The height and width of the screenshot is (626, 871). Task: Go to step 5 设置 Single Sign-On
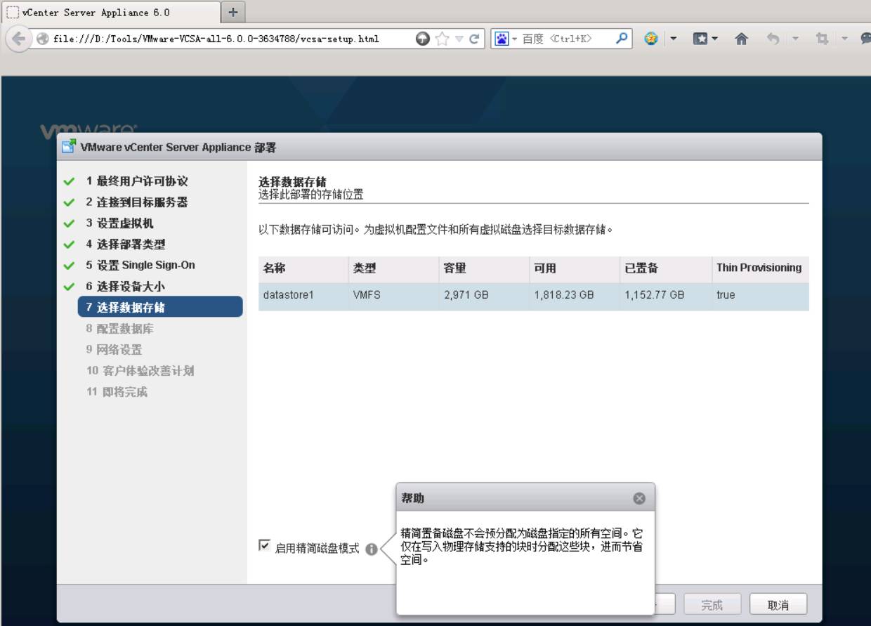(x=140, y=265)
